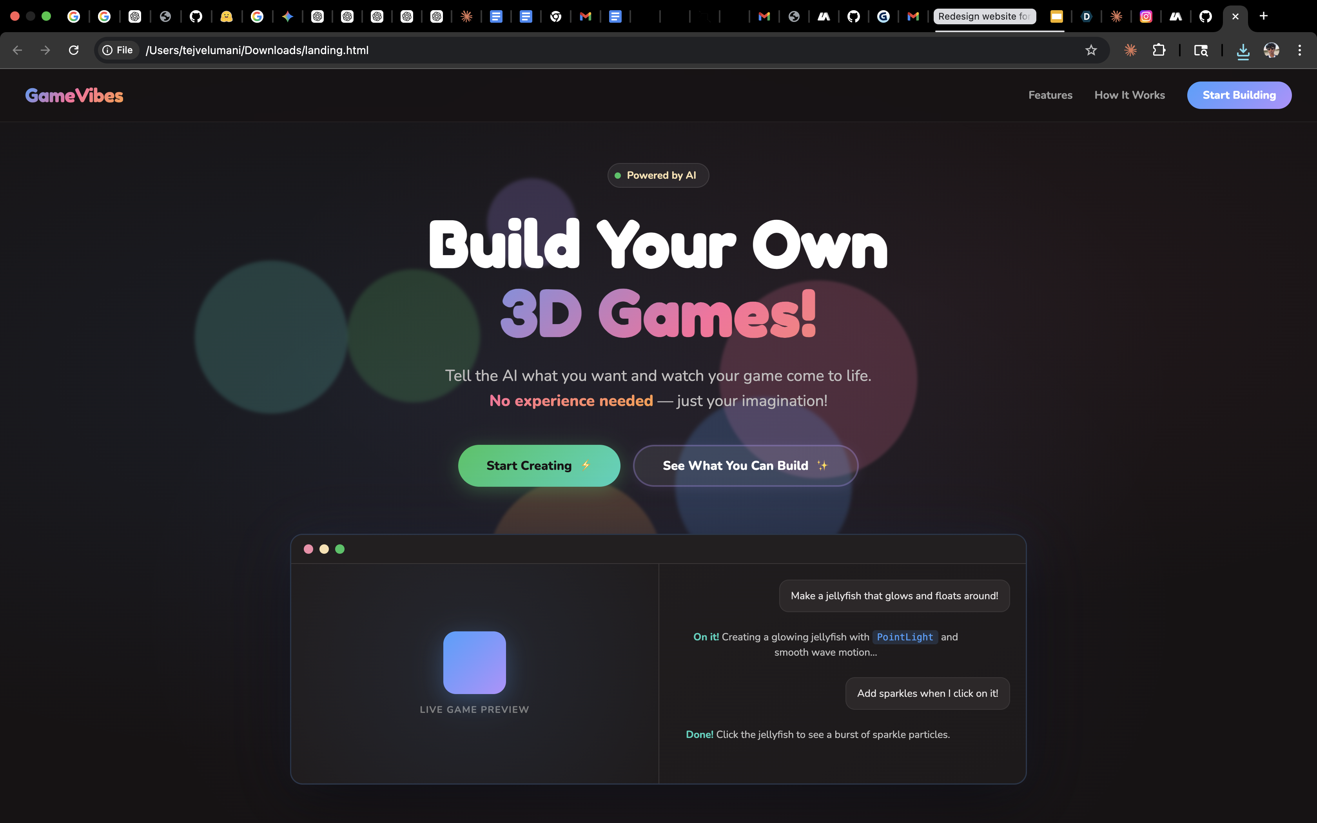The image size is (1317, 823).
Task: Open the How It Works link
Action: pyautogui.click(x=1129, y=95)
